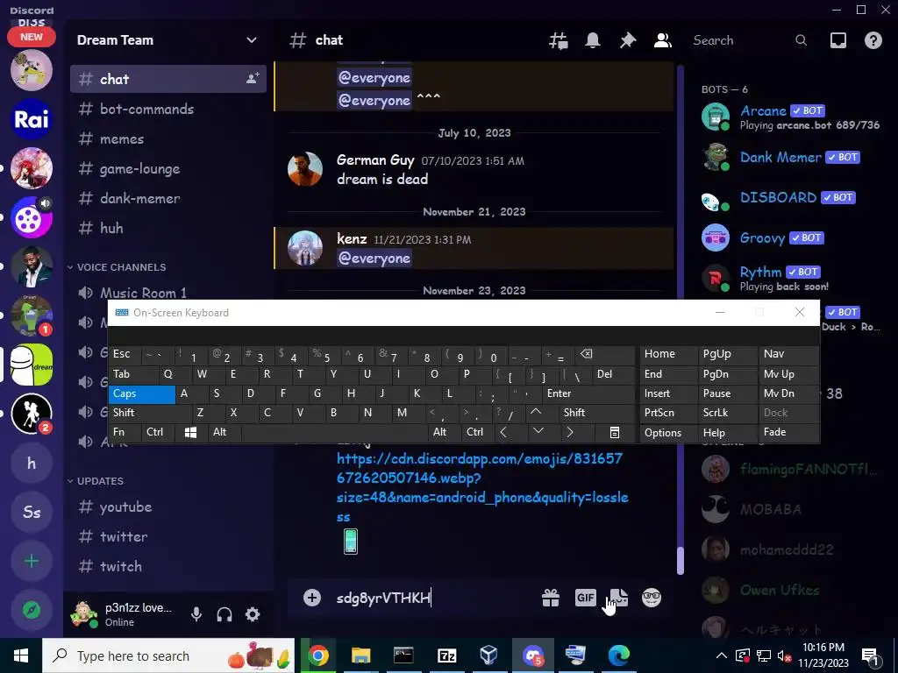Mute microphone in user panel
This screenshot has height=673, width=898.
196,614
